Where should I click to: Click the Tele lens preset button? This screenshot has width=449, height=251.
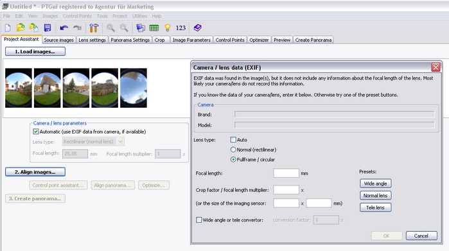tap(375, 207)
